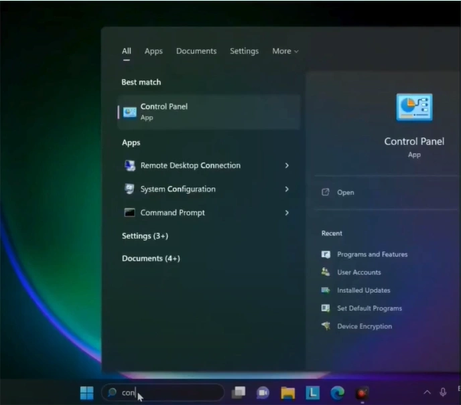Image resolution: width=461 pixels, height=405 pixels.
Task: Open File Explorer from the taskbar
Action: [x=288, y=393]
